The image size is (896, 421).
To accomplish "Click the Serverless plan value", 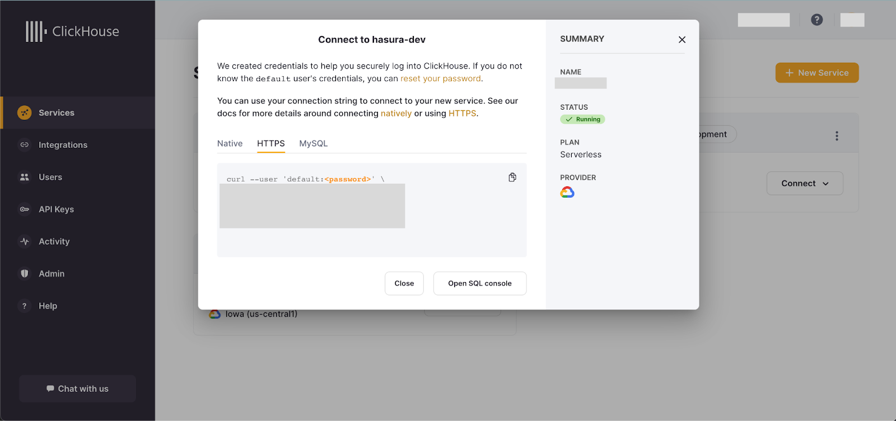I will [581, 155].
